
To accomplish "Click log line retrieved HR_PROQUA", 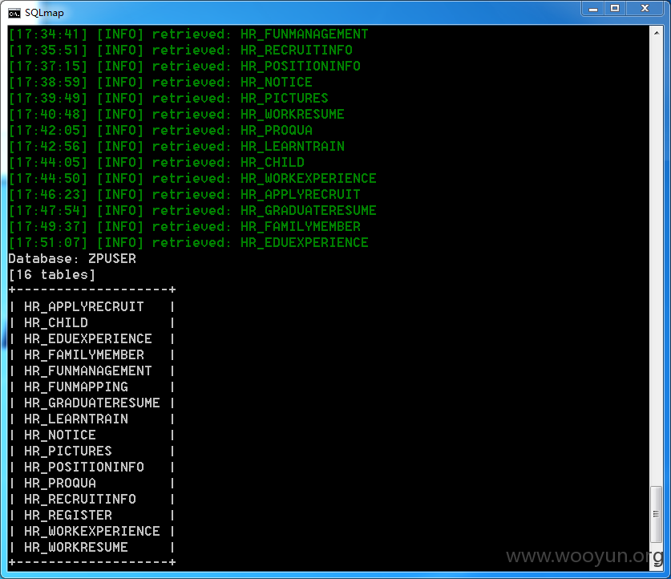I will (160, 131).
